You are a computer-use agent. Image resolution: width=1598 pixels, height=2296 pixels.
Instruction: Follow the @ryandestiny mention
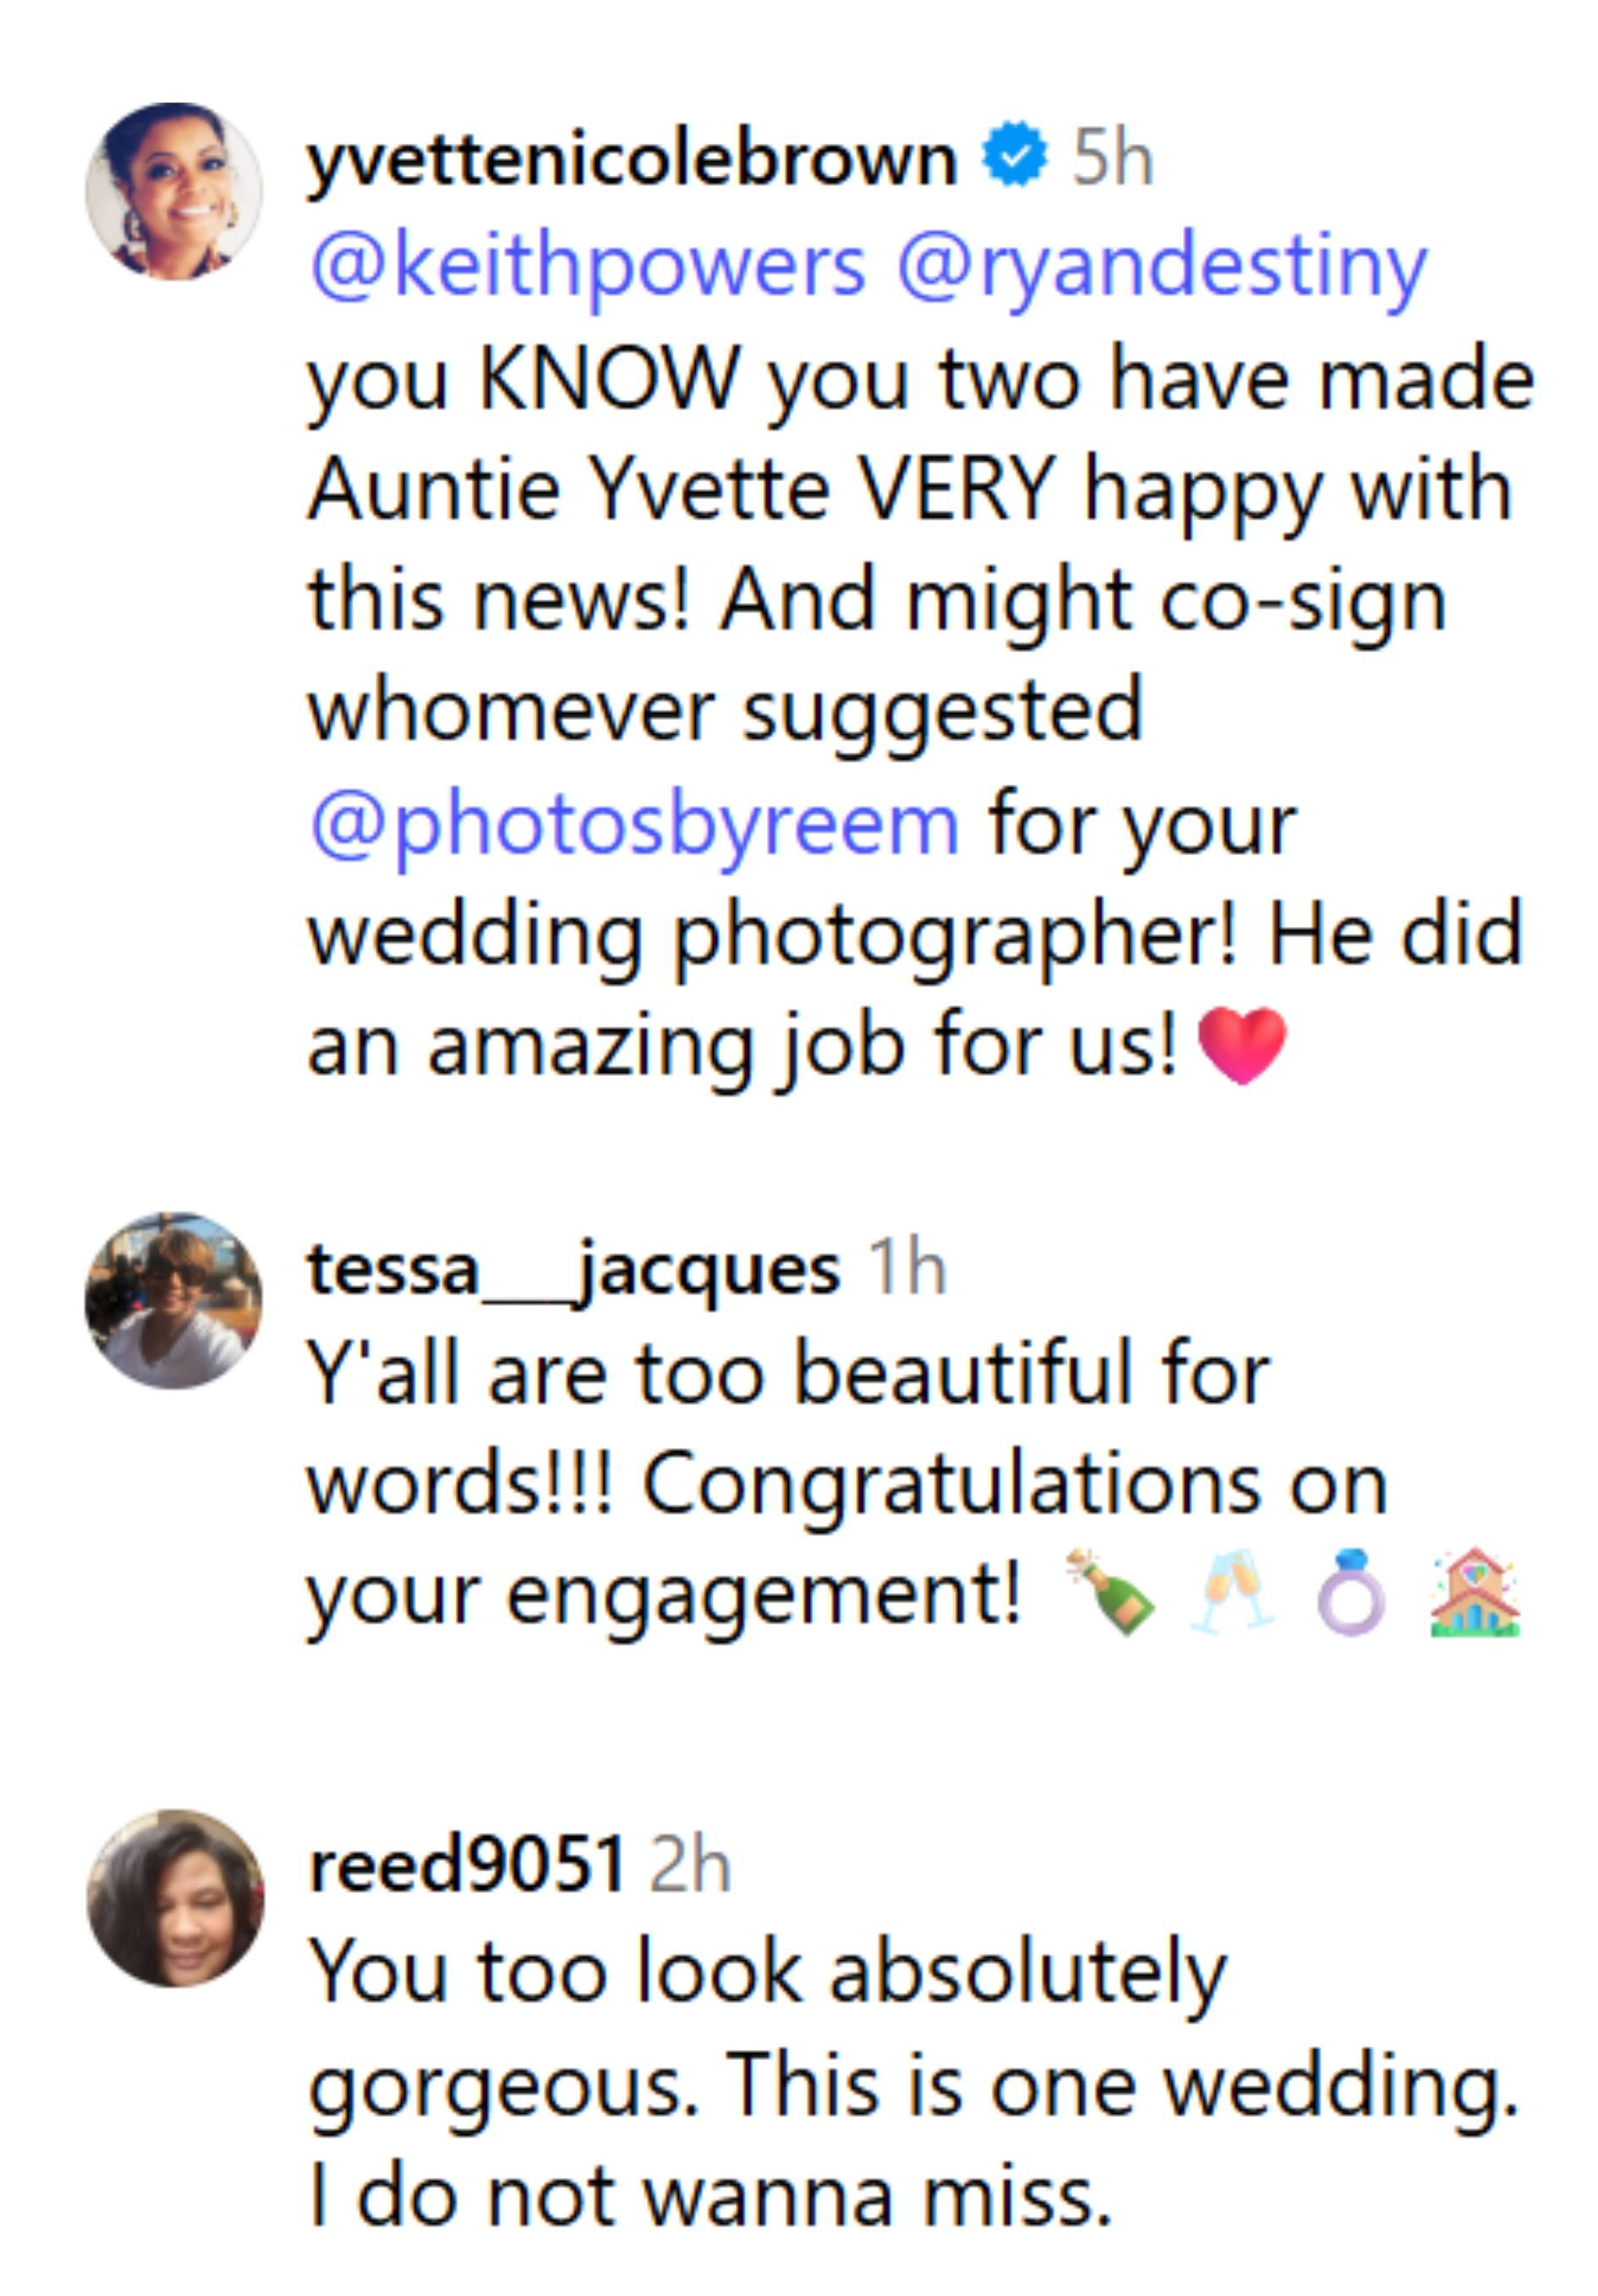1161,267
